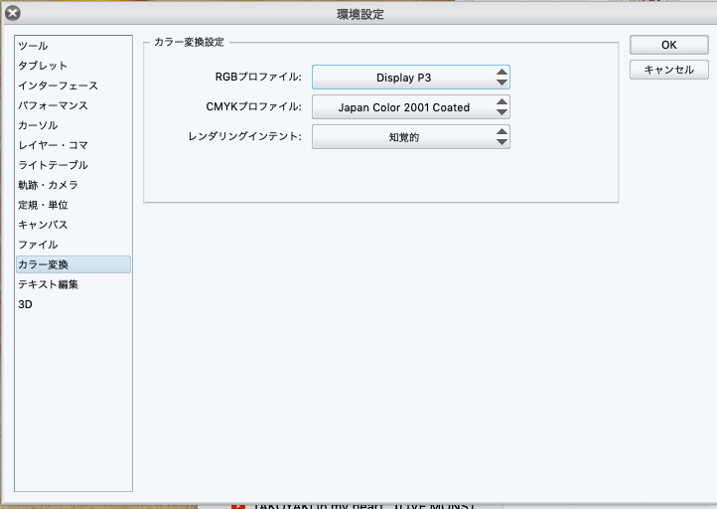
Task: Select カーソル in the category list
Action: tap(73, 125)
